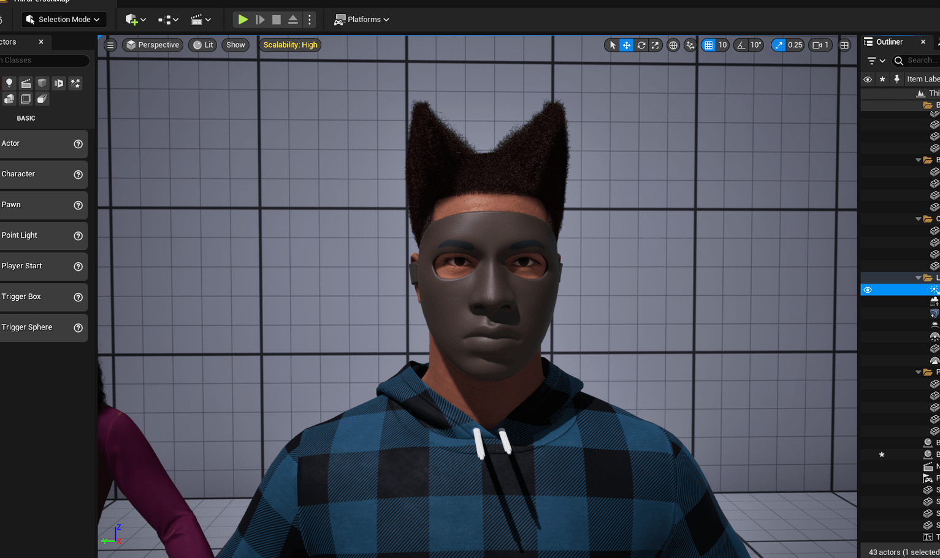Viewport: 940px width, 558px height.
Task: Select the Volumes category icon
Action: coord(26,99)
